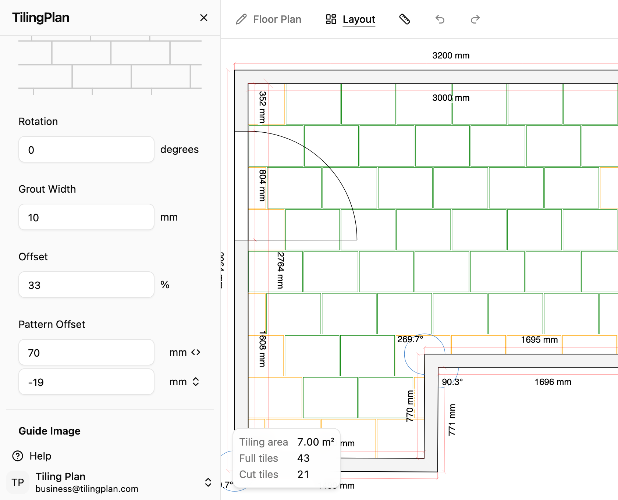618x500 pixels.
Task: Select the 2764 mm dimension label
Action: click(280, 270)
